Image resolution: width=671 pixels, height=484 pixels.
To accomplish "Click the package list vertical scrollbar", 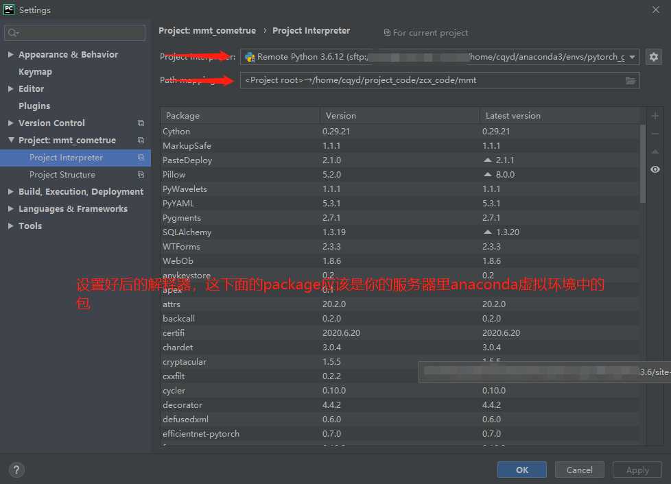I will click(x=643, y=165).
